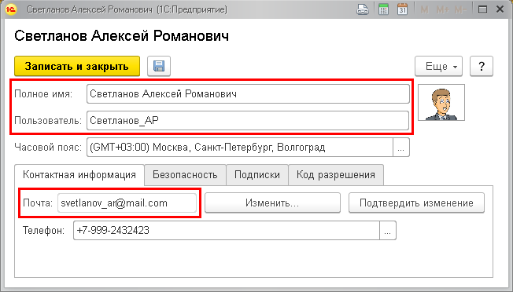Focus the Телефон input field
Viewport: 513px width, 292px height.
[x=227, y=230]
